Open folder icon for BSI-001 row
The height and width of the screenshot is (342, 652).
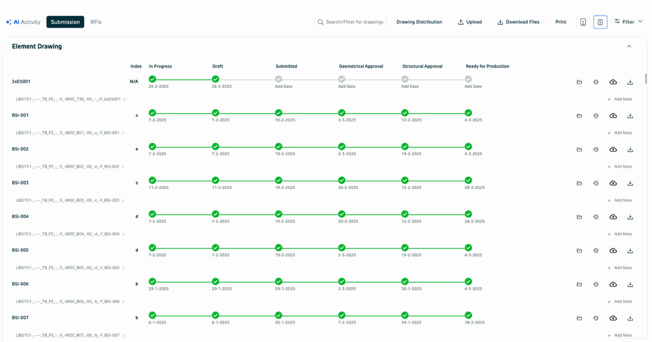click(579, 116)
